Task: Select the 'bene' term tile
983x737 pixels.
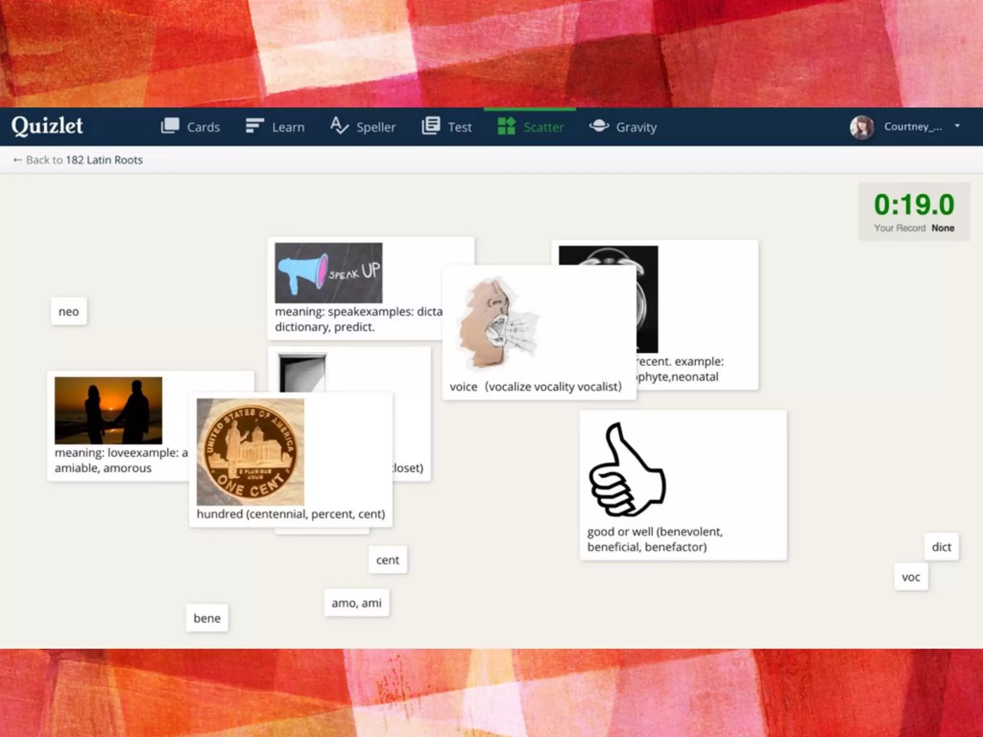Action: (x=207, y=618)
